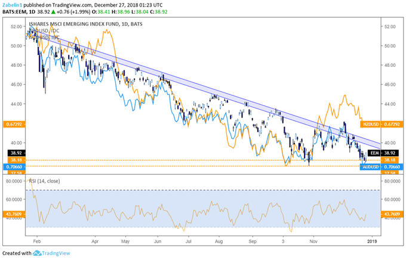Click the RSI (14, close) legend

pyautogui.click(x=44, y=181)
